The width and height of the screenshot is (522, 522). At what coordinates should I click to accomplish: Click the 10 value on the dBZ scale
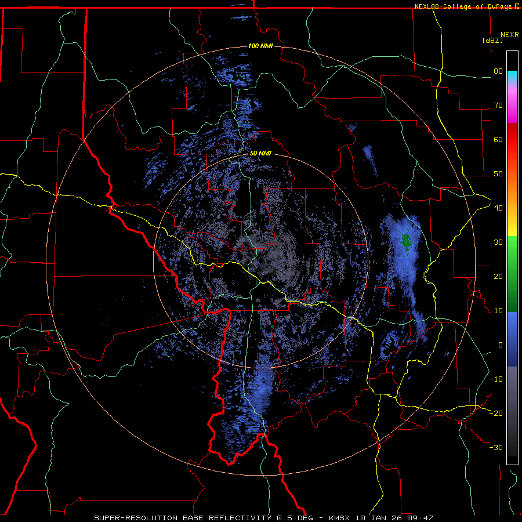(x=498, y=311)
